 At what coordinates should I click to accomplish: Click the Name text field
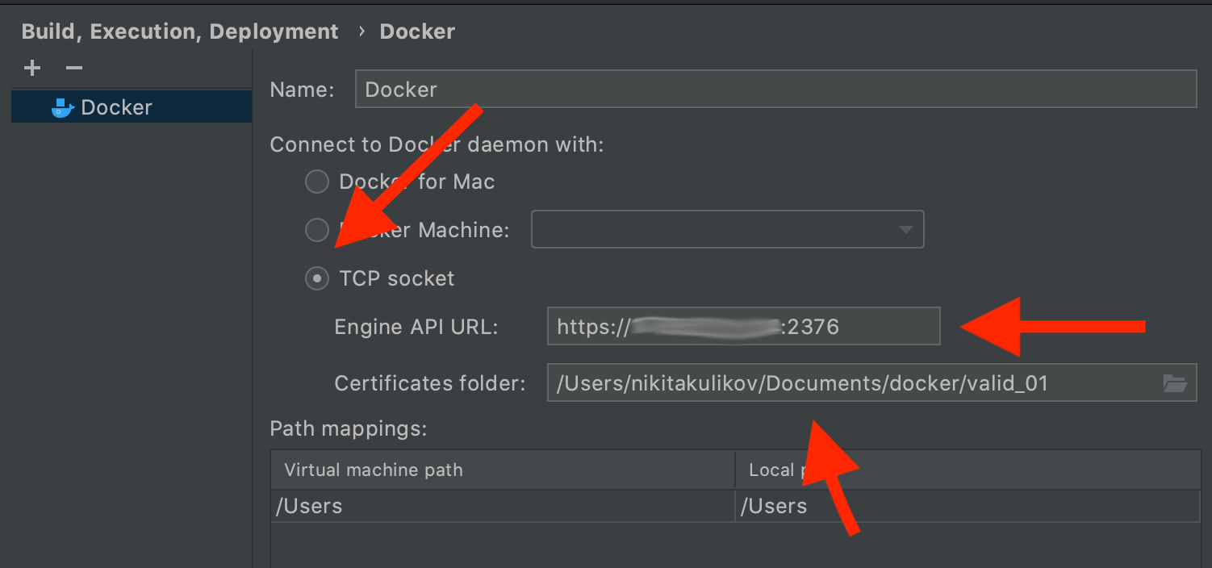(x=775, y=90)
